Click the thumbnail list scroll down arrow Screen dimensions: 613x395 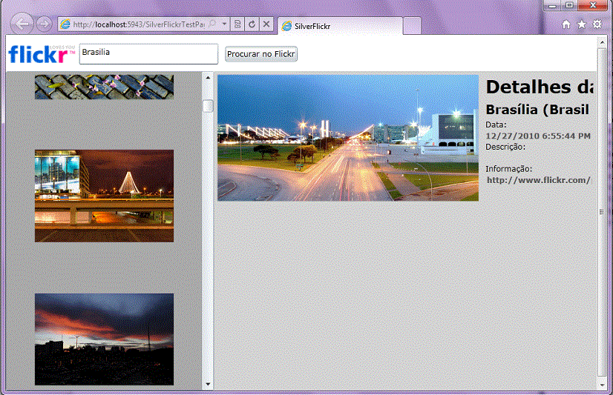208,384
